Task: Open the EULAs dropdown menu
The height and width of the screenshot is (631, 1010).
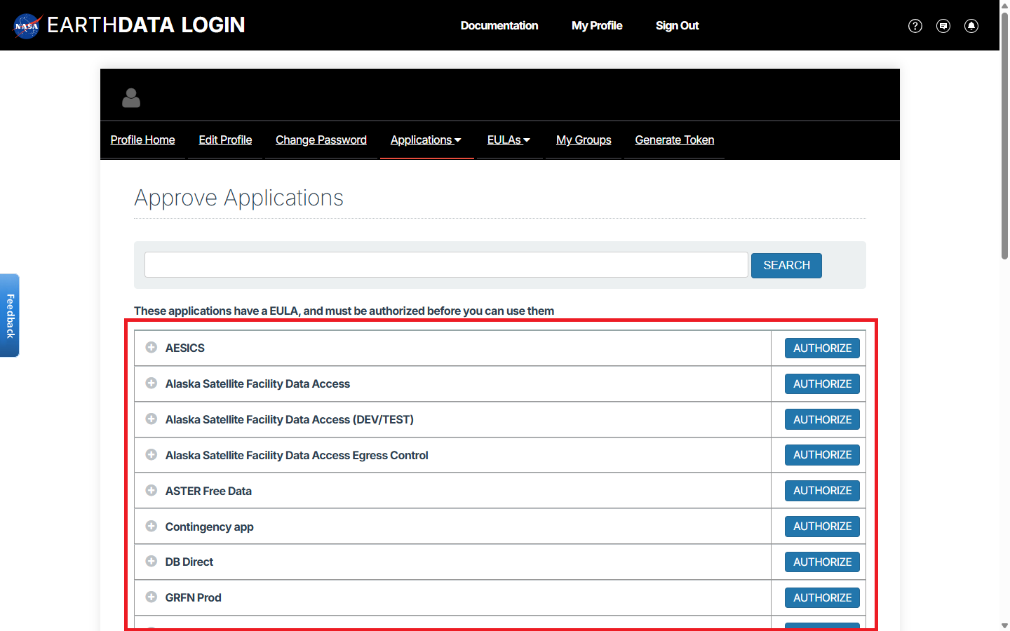Action: click(509, 140)
